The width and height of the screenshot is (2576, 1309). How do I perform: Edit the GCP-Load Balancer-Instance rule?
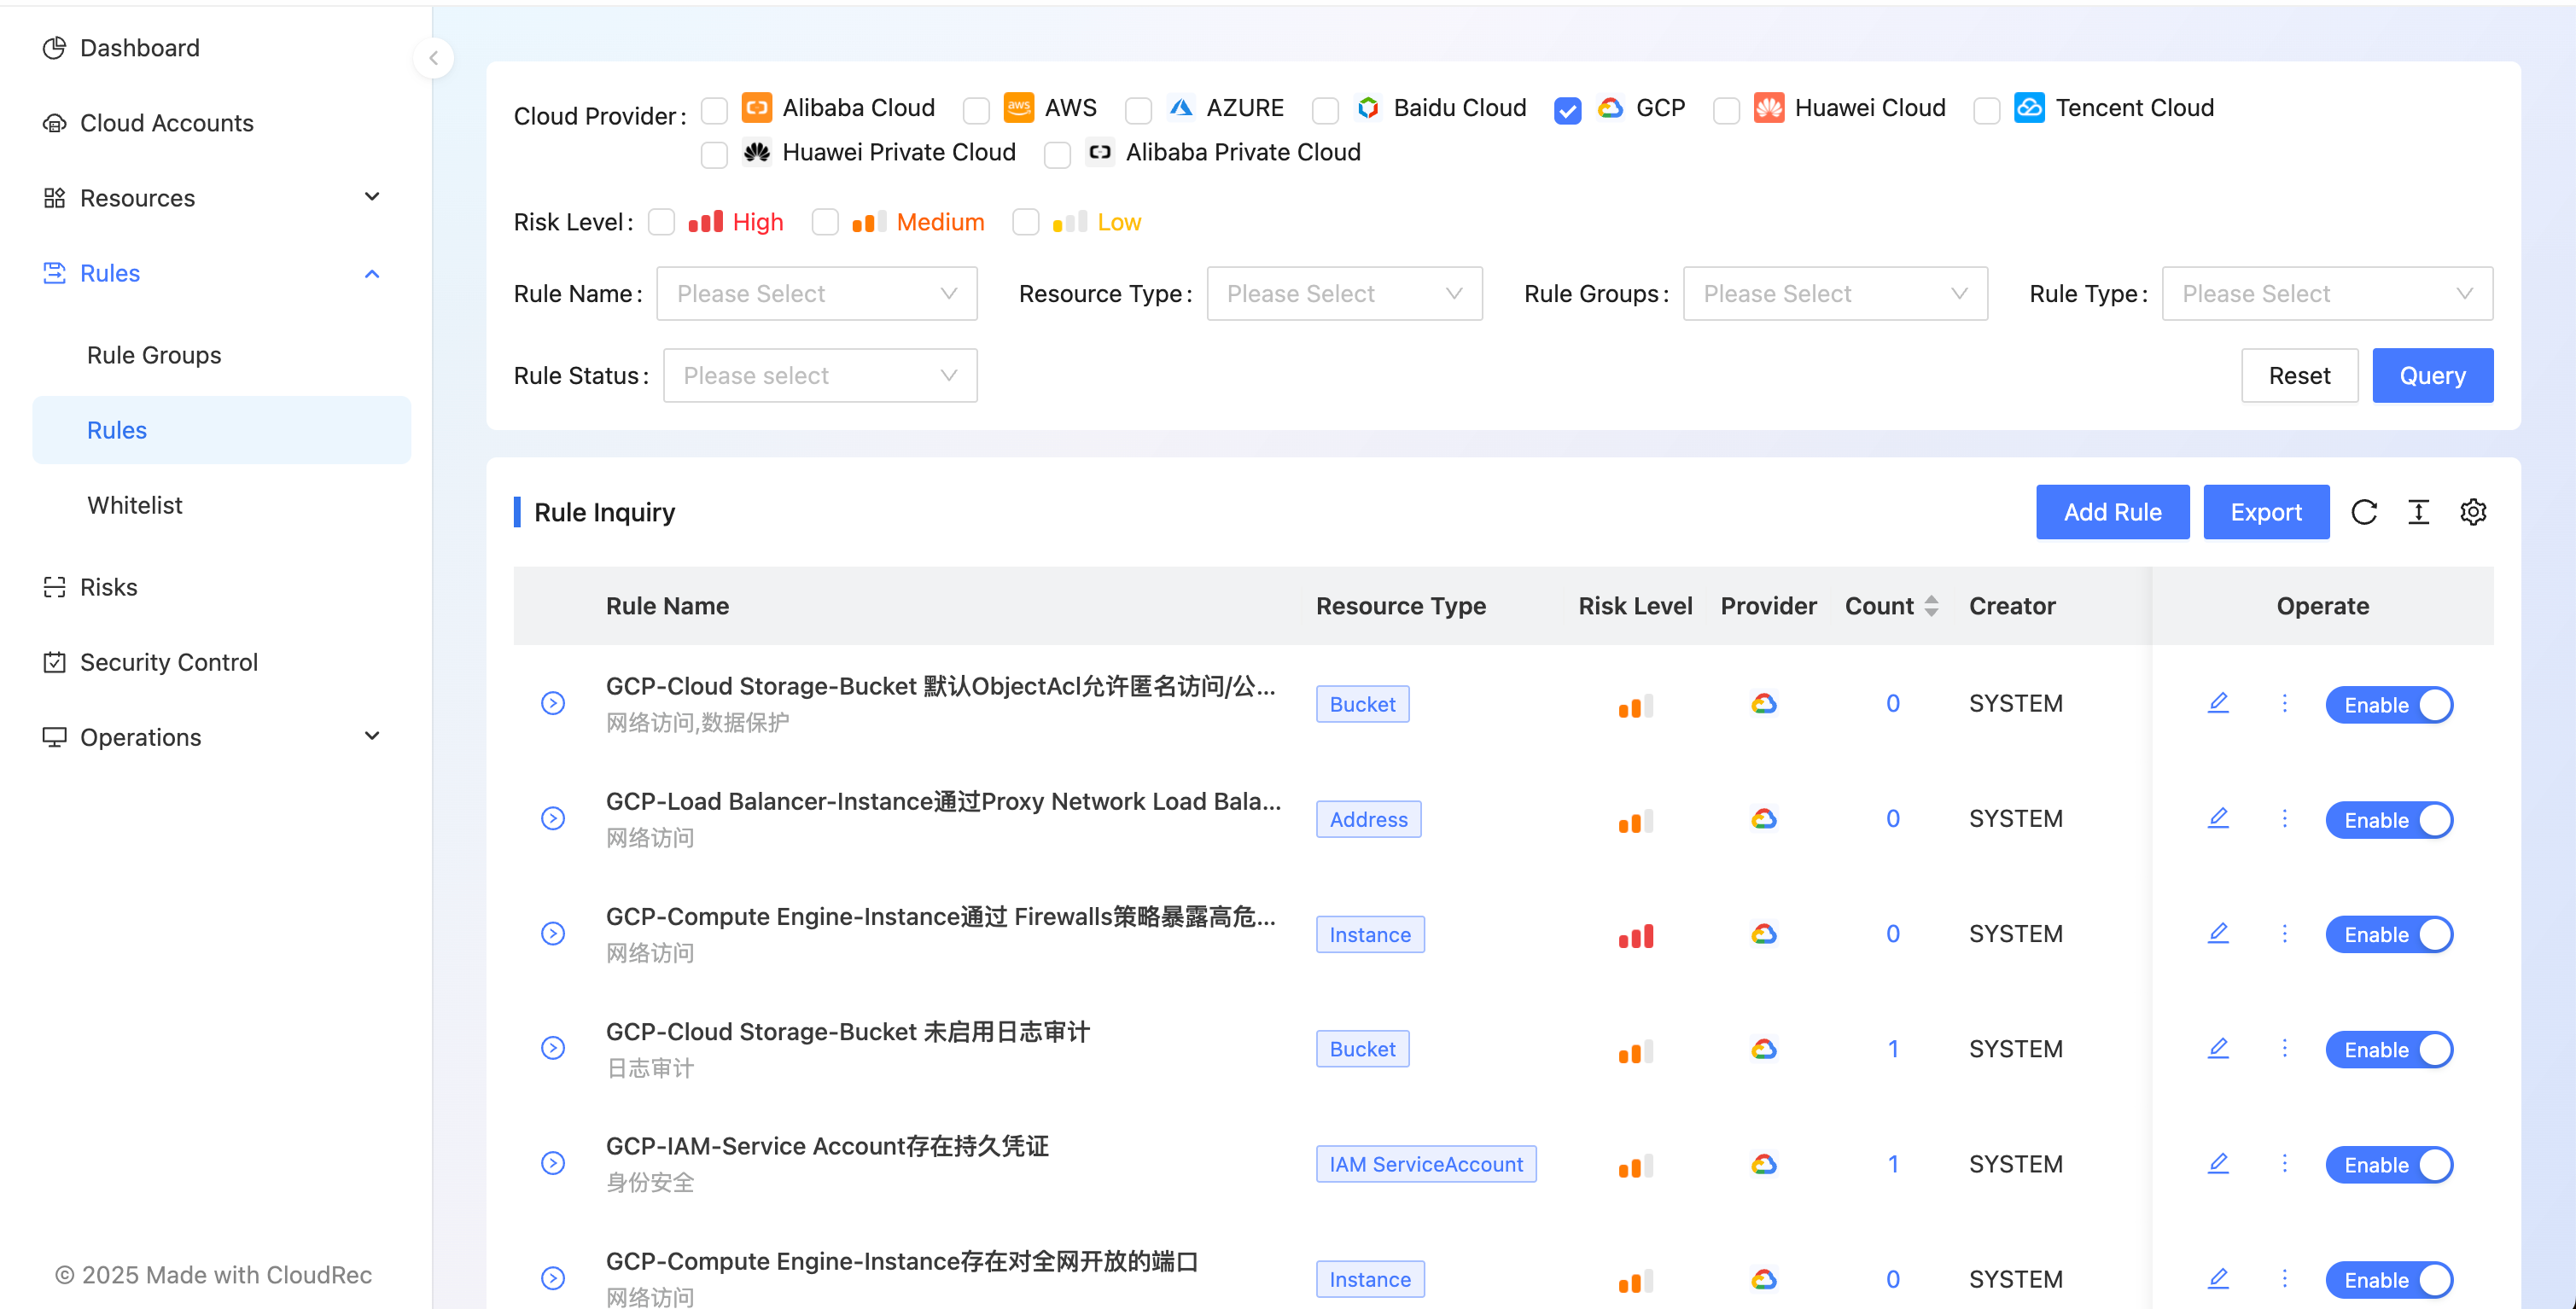[2218, 818]
